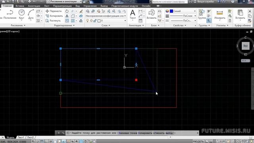Image resolution: width=254 pixels, height=143 pixels.
Task: Click Копировать (Copy) ribbon button
Action: [54, 16]
